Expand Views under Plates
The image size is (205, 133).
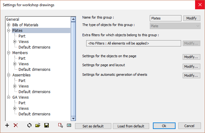click(x=15, y=41)
